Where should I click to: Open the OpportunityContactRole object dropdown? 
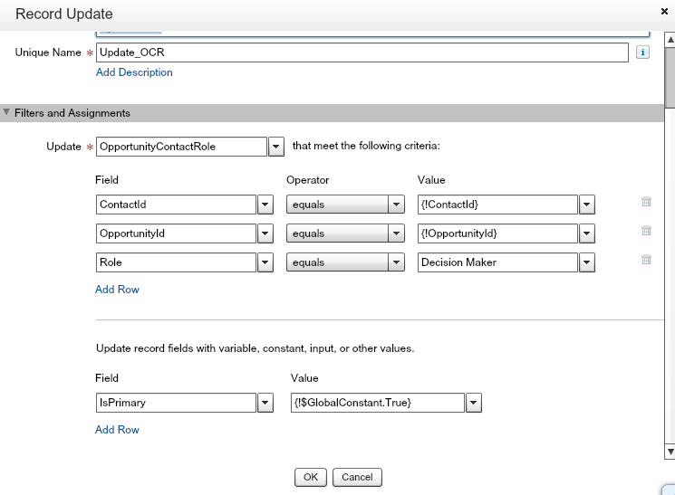tap(276, 147)
